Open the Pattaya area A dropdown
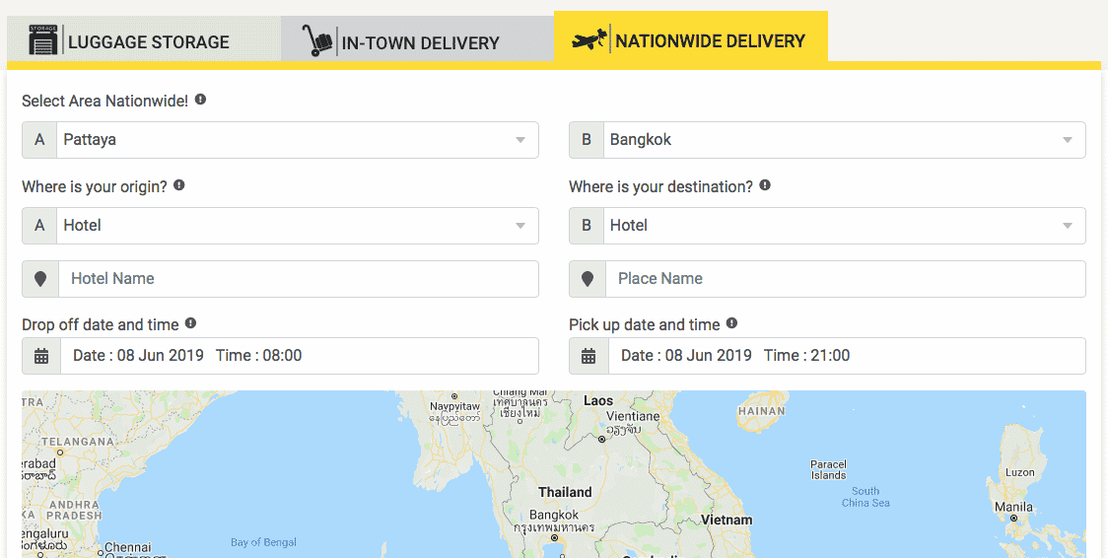Screen dimensions: 1108x558 [298, 140]
